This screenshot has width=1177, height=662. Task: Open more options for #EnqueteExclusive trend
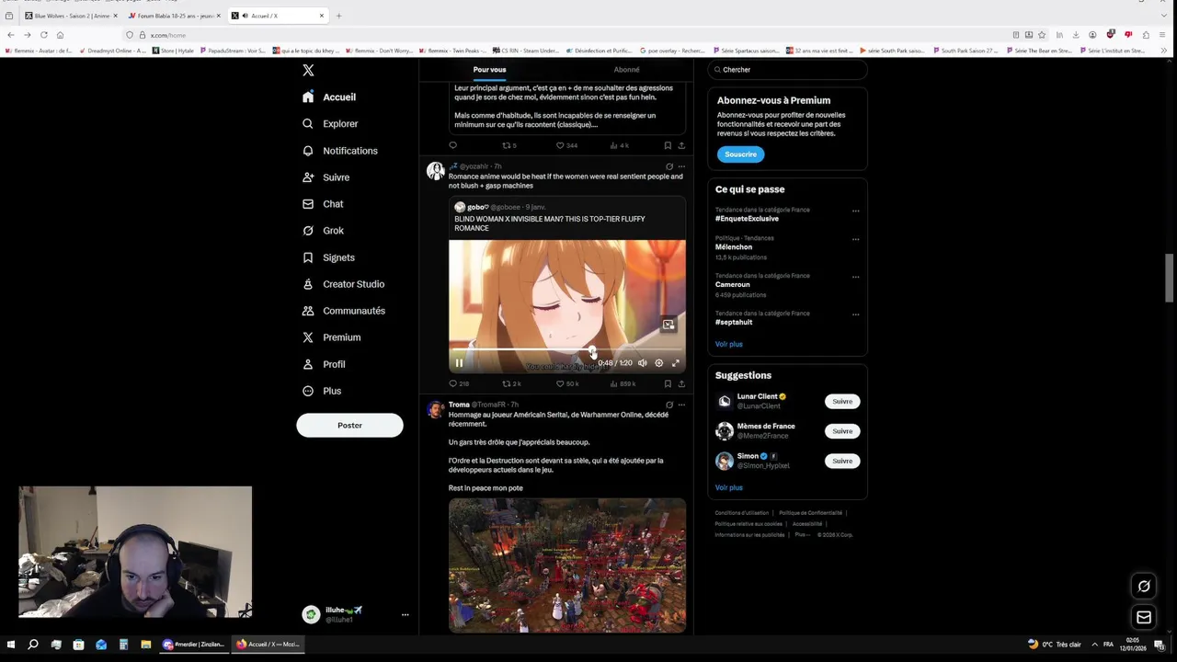click(x=855, y=211)
